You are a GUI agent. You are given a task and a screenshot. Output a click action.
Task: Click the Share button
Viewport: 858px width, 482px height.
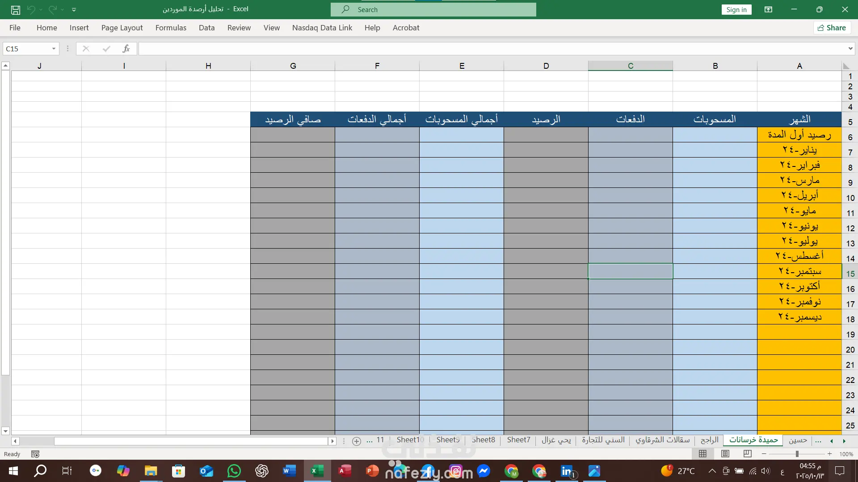pos(831,28)
